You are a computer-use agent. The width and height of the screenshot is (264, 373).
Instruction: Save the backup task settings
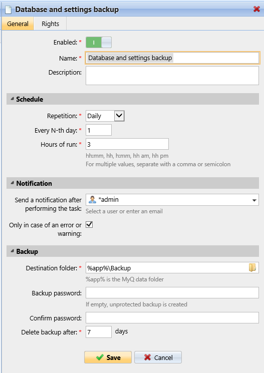point(108,357)
